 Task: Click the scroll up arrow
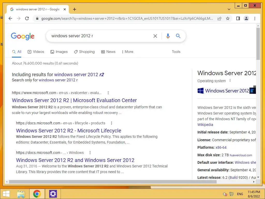258,26
